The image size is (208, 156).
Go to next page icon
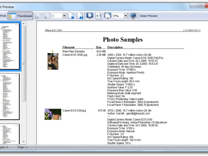71,16
